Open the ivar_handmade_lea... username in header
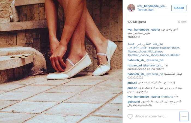 tap(152, 6)
